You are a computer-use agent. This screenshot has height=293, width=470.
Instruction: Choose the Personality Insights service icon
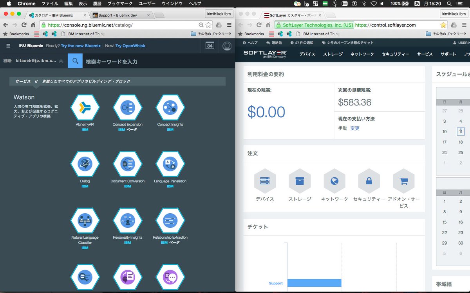click(x=127, y=220)
